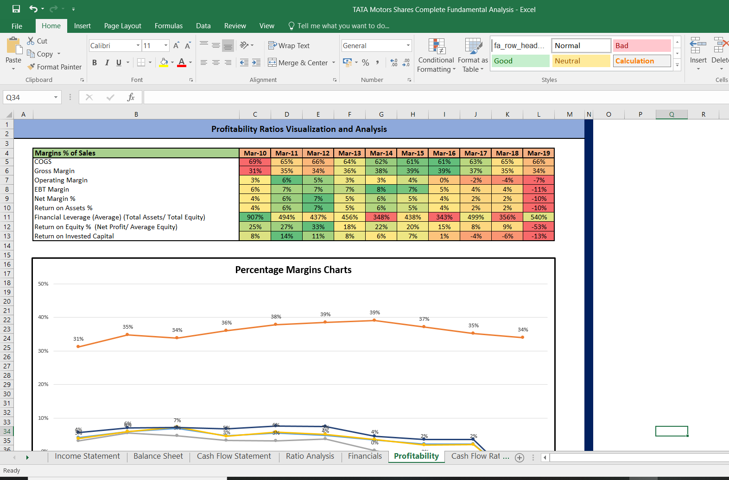Viewport: 729px width, 480px height.
Task: Expand the cell styles gallery
Action: pyautogui.click(x=678, y=65)
